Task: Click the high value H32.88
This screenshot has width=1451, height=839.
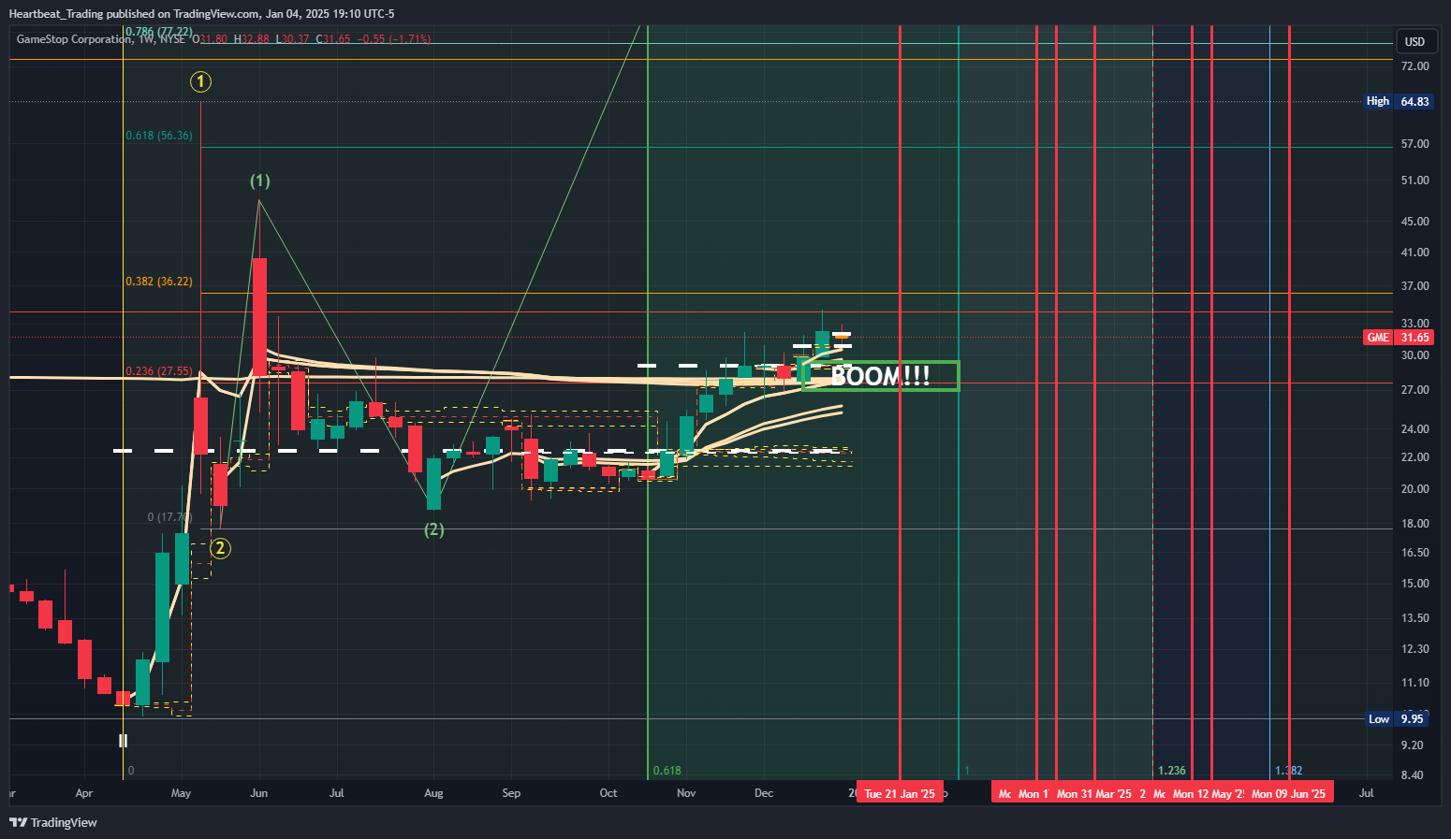Action: pos(251,39)
